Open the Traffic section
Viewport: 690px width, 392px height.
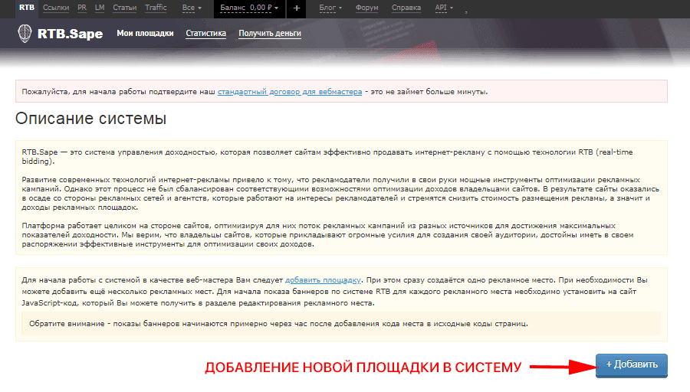156,8
